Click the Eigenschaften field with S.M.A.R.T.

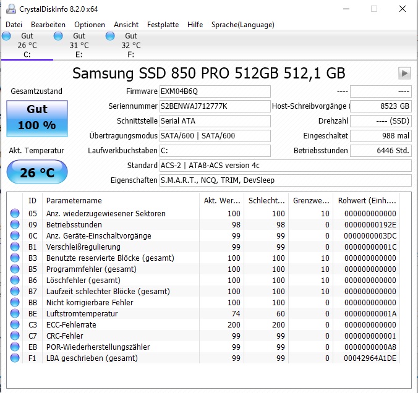coord(286,180)
